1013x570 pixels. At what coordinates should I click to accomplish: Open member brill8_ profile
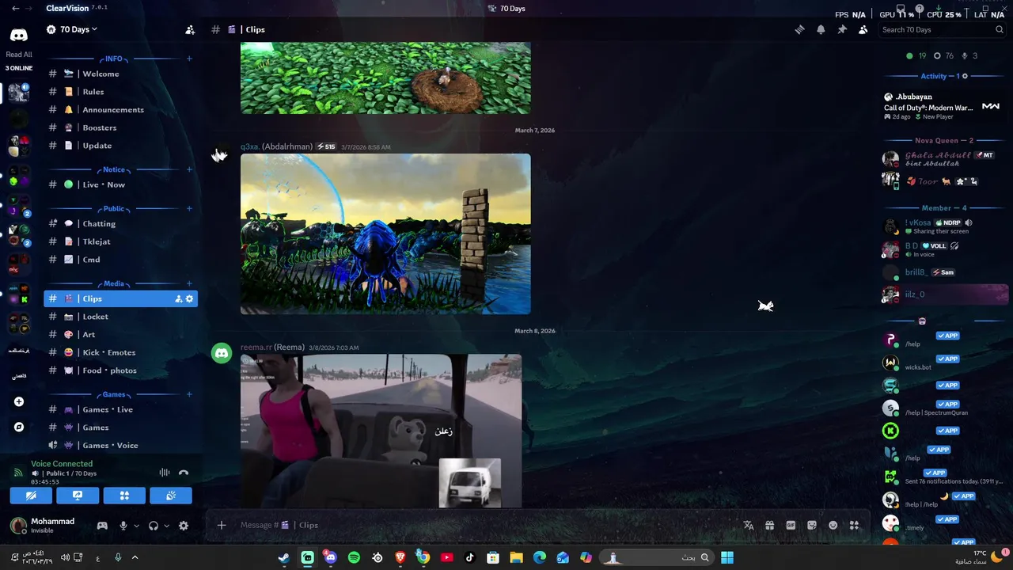tap(946, 272)
